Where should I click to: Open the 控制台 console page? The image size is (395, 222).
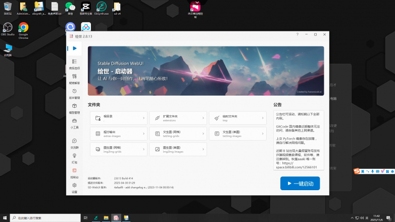74,173
